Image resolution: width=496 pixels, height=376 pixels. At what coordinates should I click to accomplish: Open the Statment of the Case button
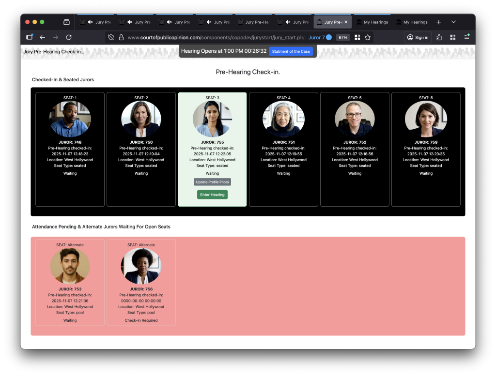pyautogui.click(x=291, y=51)
